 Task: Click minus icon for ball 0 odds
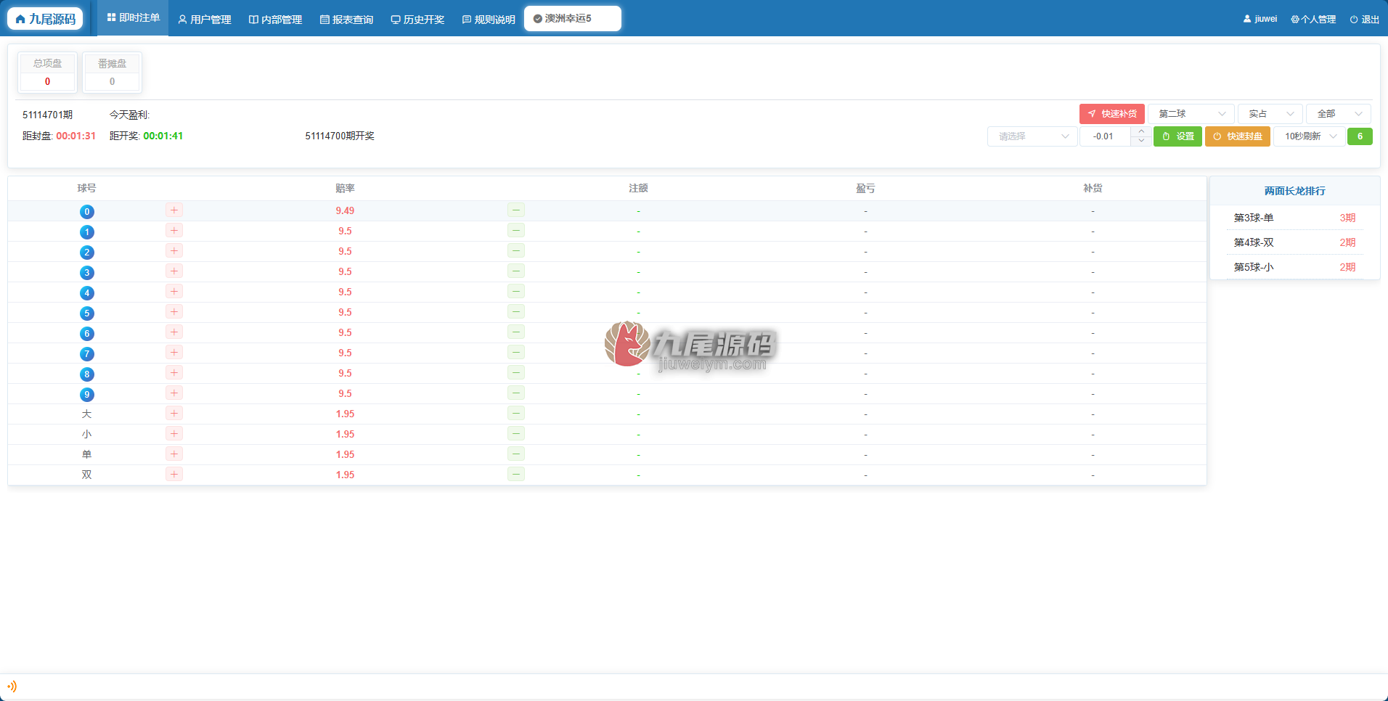[x=516, y=210]
